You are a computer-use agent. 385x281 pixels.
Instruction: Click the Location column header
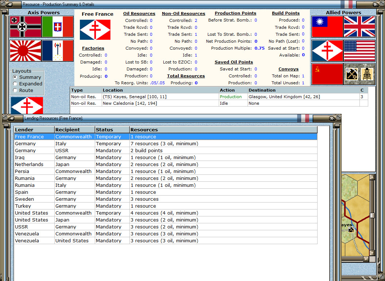click(160, 90)
